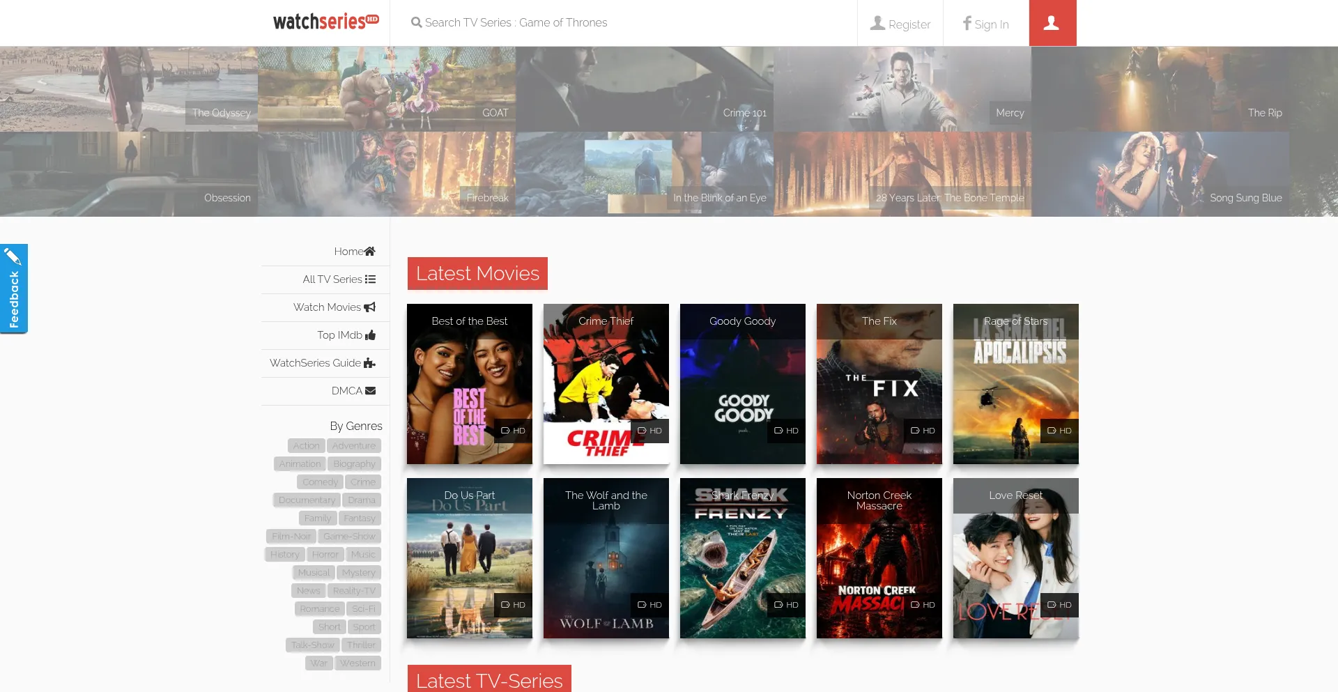
Task: Open the Crime Thief movie poster
Action: pyautogui.click(x=606, y=384)
